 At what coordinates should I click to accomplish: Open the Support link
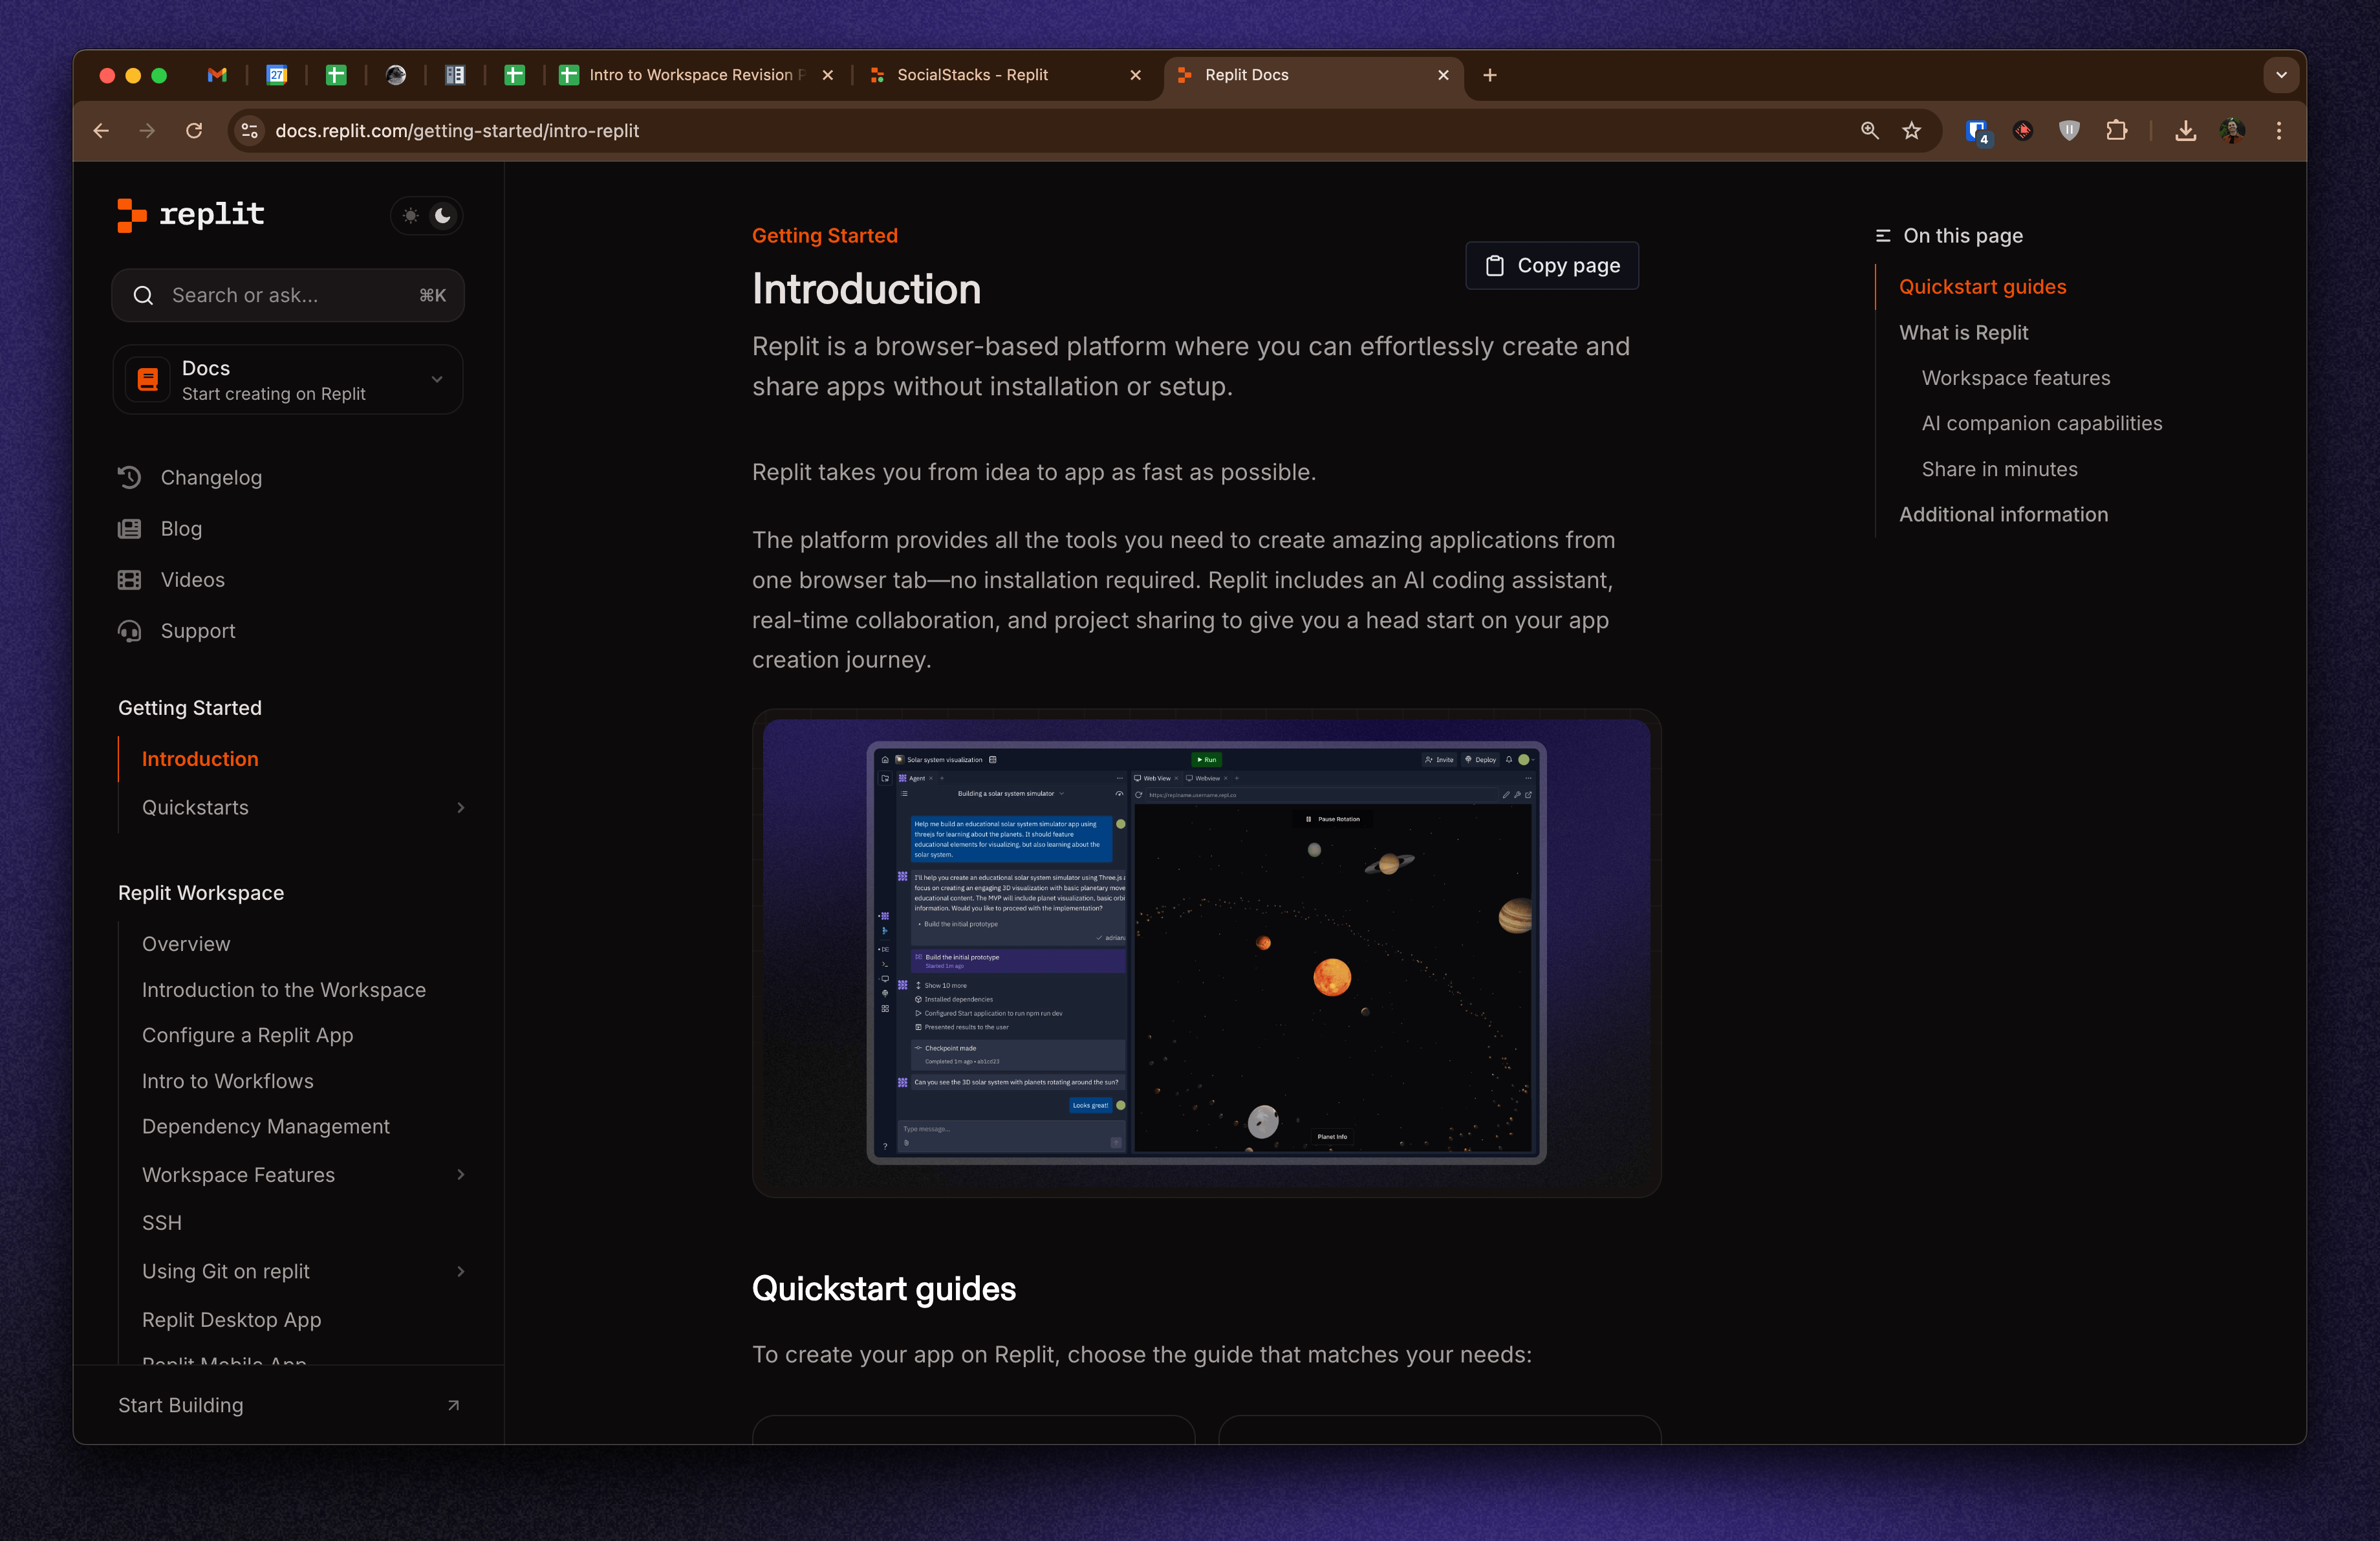click(198, 631)
